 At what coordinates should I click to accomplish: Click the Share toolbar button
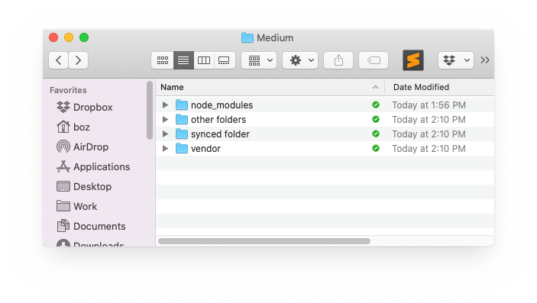pos(338,60)
